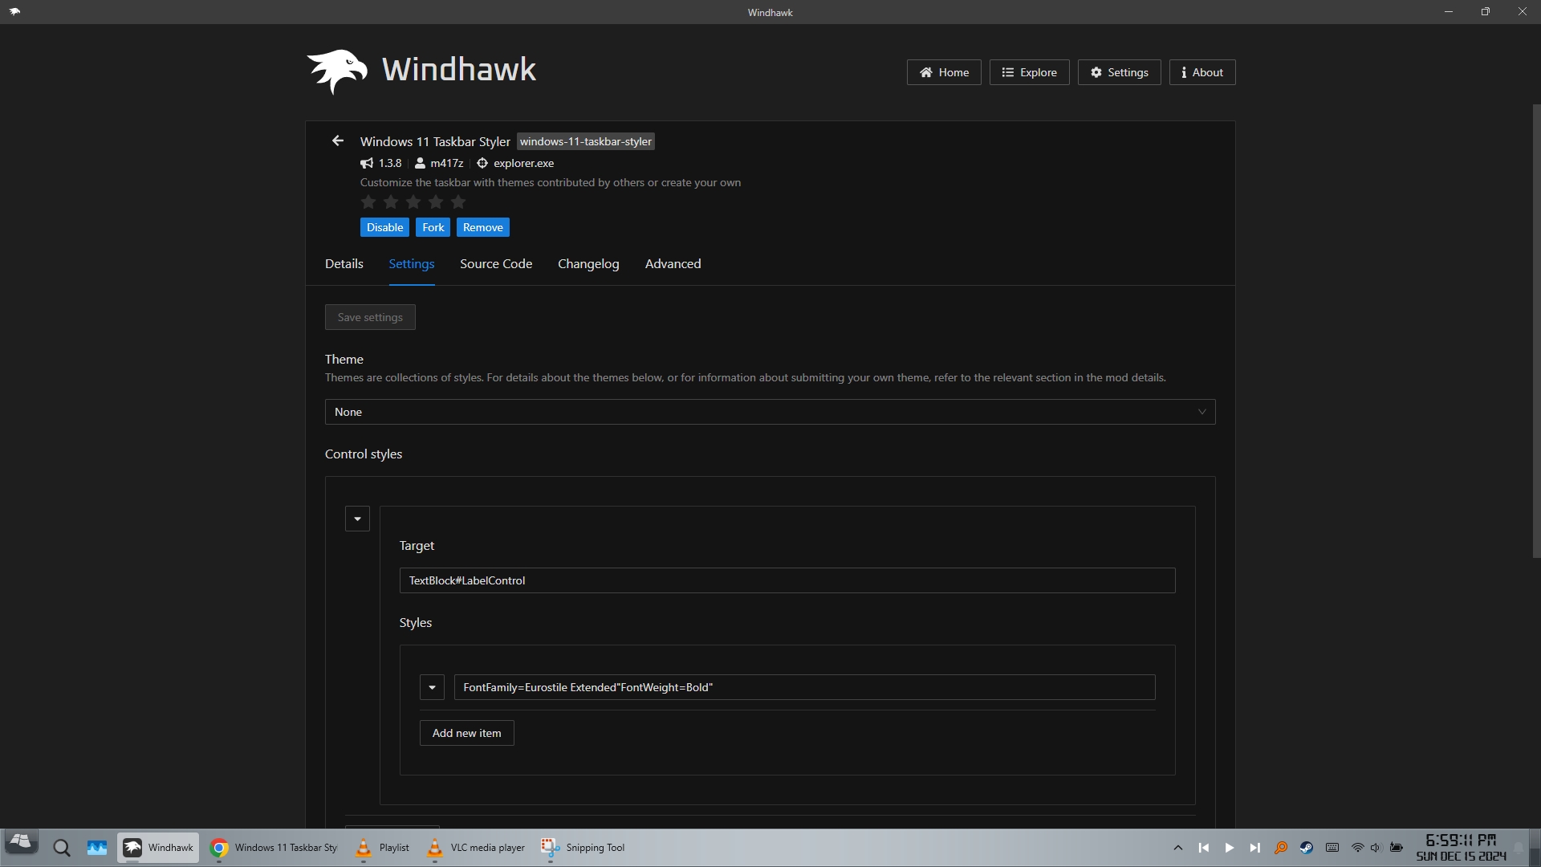Open the Changelog tab
1541x867 pixels.
pos(588,263)
